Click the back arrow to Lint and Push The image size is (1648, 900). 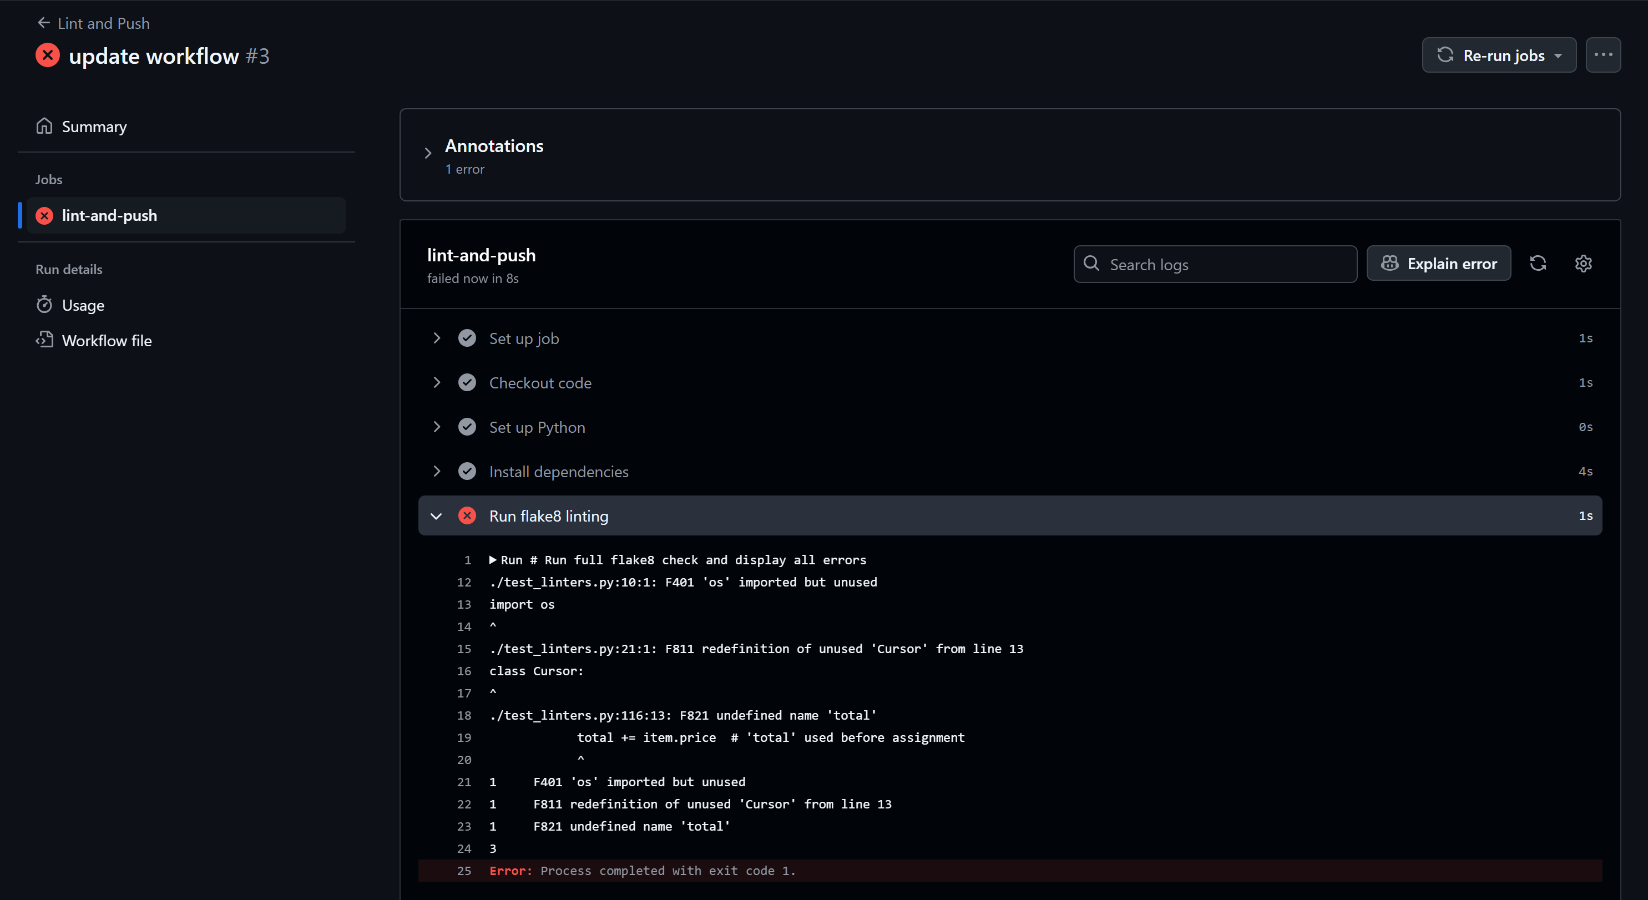pyautogui.click(x=43, y=23)
